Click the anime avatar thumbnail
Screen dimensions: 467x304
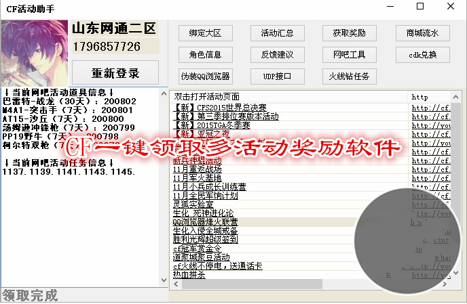pos(35,52)
